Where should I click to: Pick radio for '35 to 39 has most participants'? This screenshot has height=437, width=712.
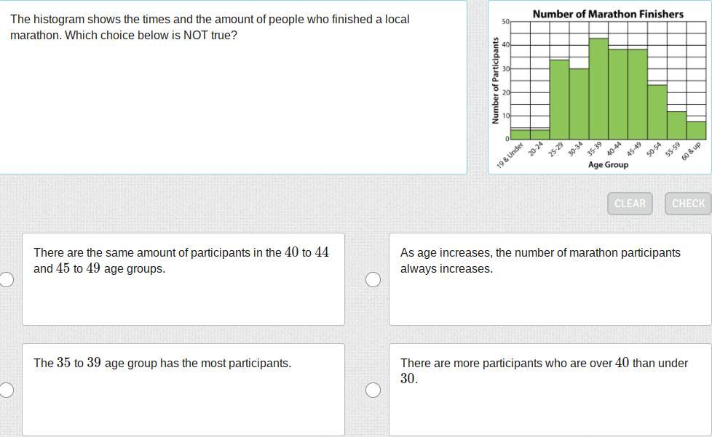(x=6, y=390)
